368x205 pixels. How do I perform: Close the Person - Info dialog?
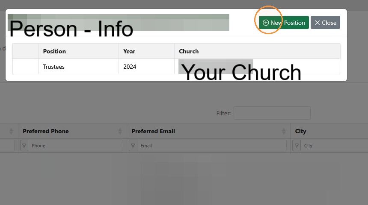click(x=325, y=23)
